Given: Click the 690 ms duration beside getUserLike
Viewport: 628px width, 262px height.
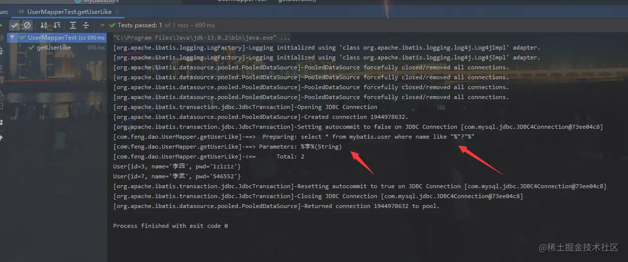Looking at the screenshot, I should (96, 48).
